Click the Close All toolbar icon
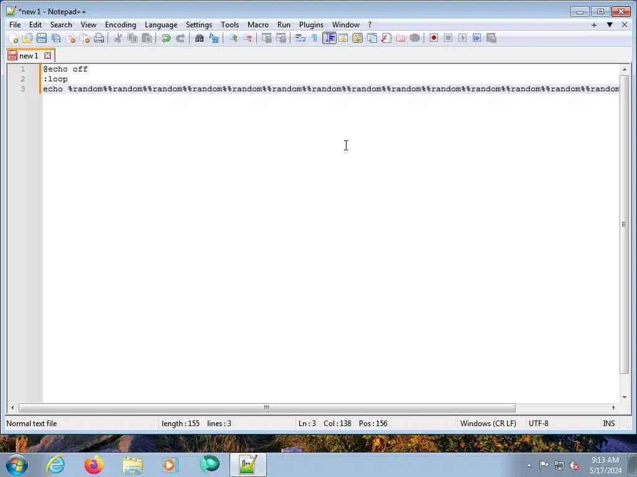637x477 pixels. [85, 38]
